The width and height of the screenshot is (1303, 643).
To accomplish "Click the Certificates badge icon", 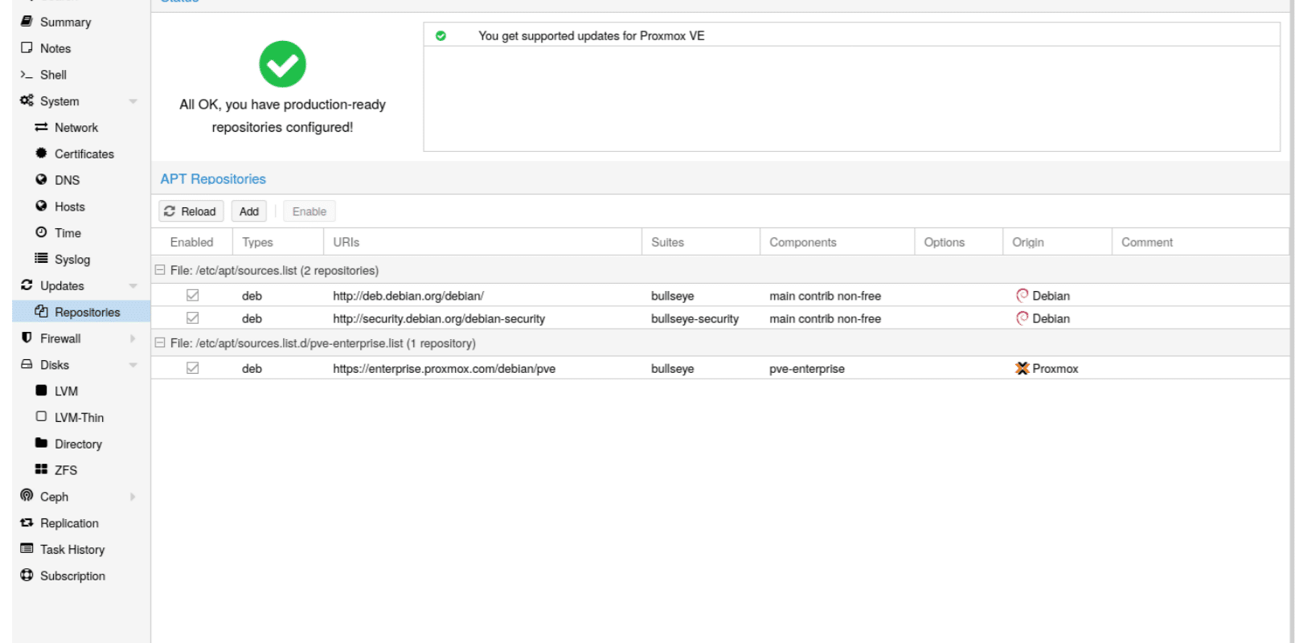I will pos(41,154).
